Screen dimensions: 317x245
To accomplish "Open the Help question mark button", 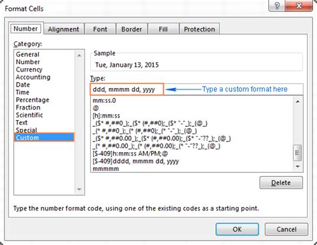I will [x=277, y=5].
